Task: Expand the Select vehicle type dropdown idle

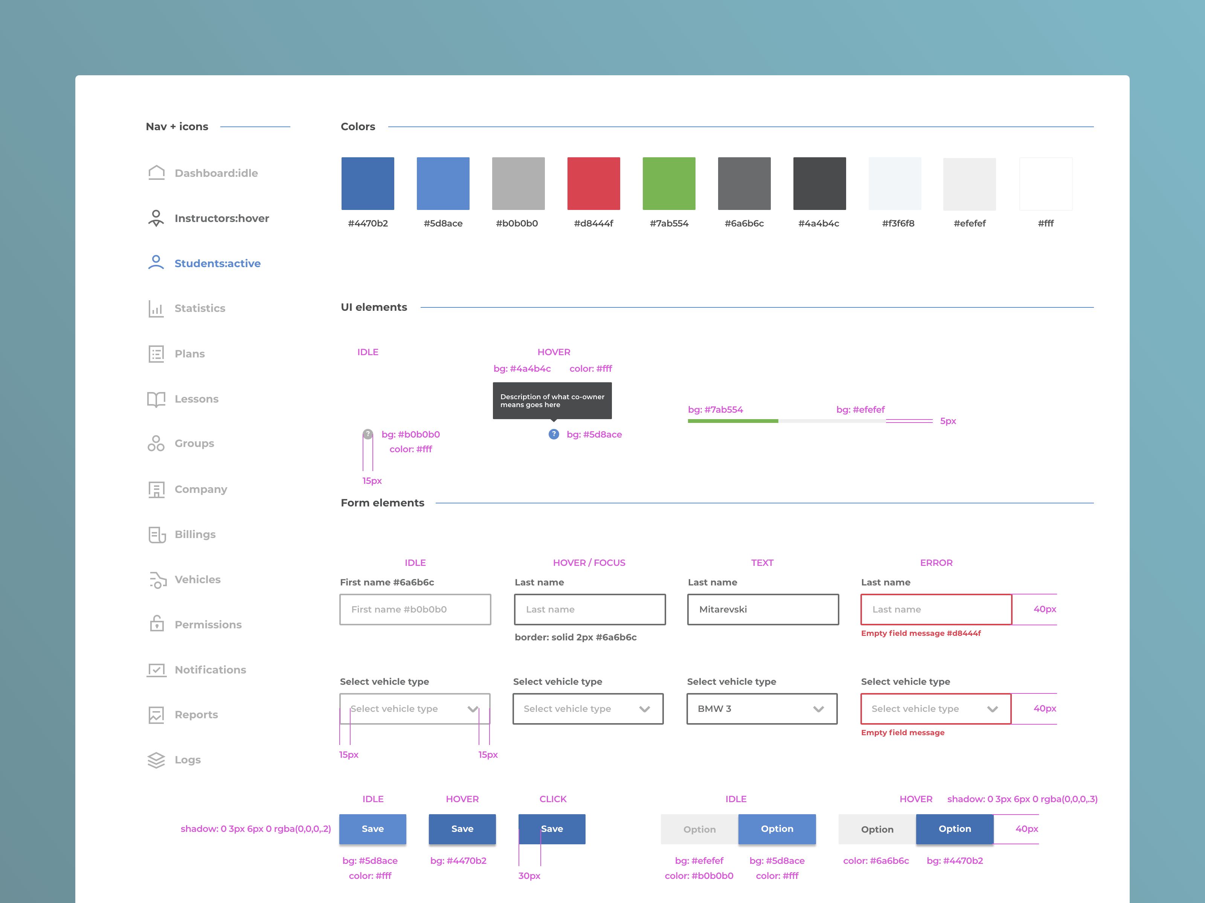Action: 415,708
